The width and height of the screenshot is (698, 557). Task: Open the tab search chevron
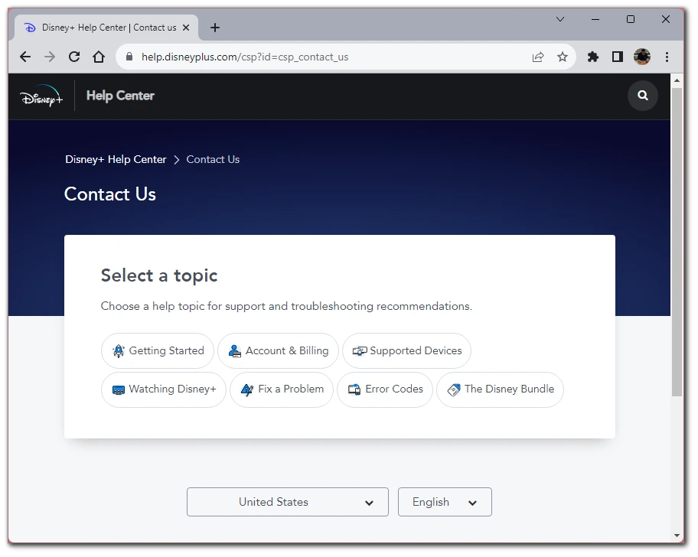(560, 19)
